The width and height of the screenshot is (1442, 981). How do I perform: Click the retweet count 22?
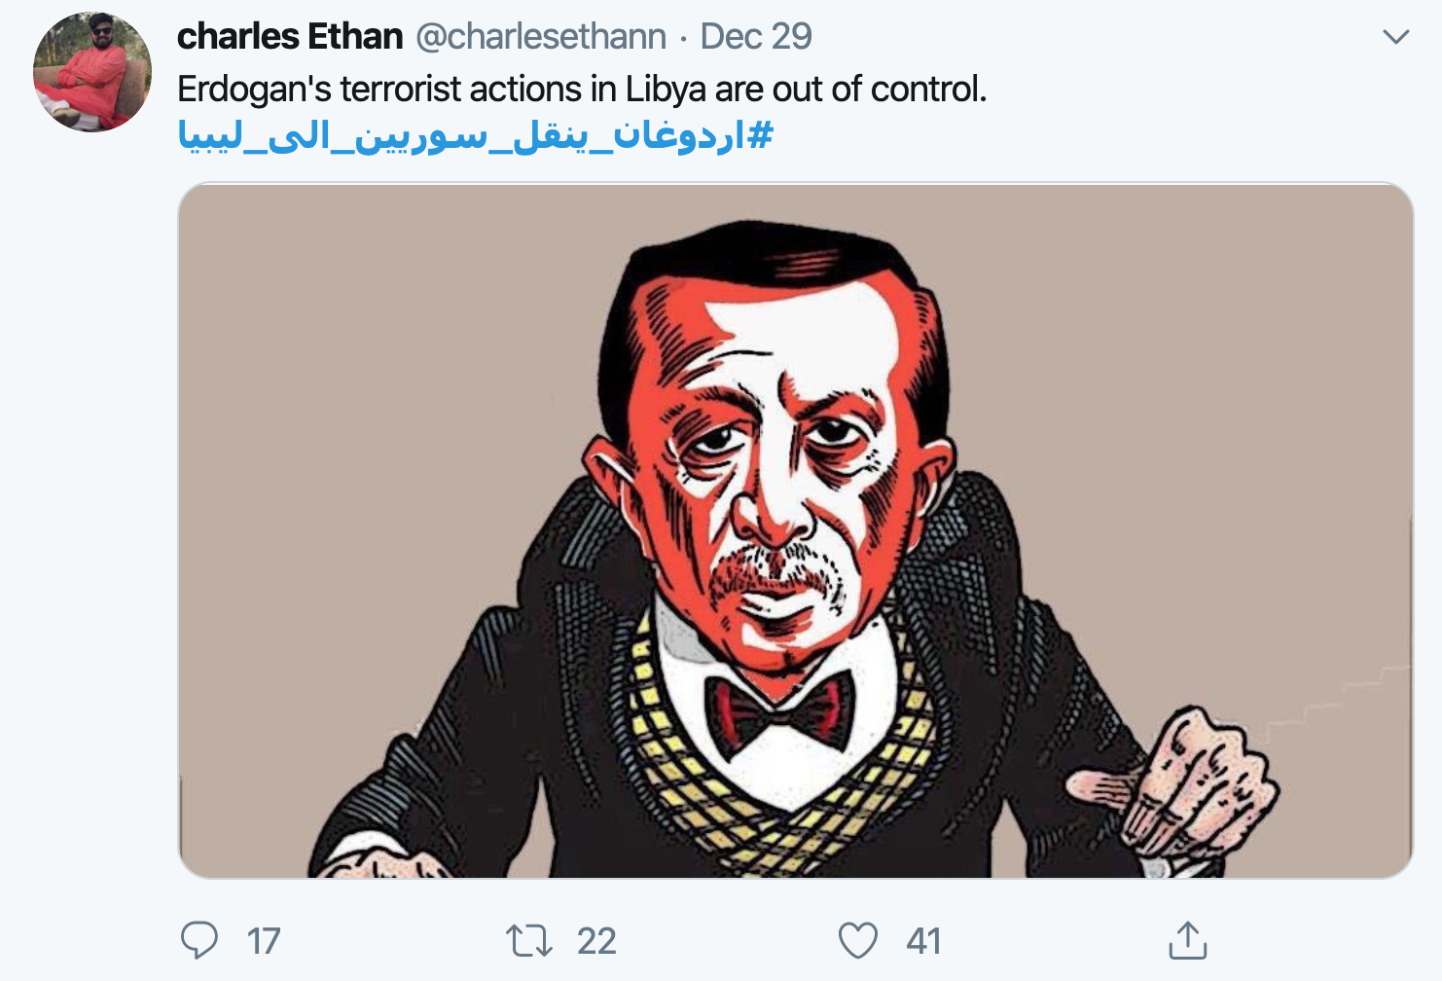[596, 941]
